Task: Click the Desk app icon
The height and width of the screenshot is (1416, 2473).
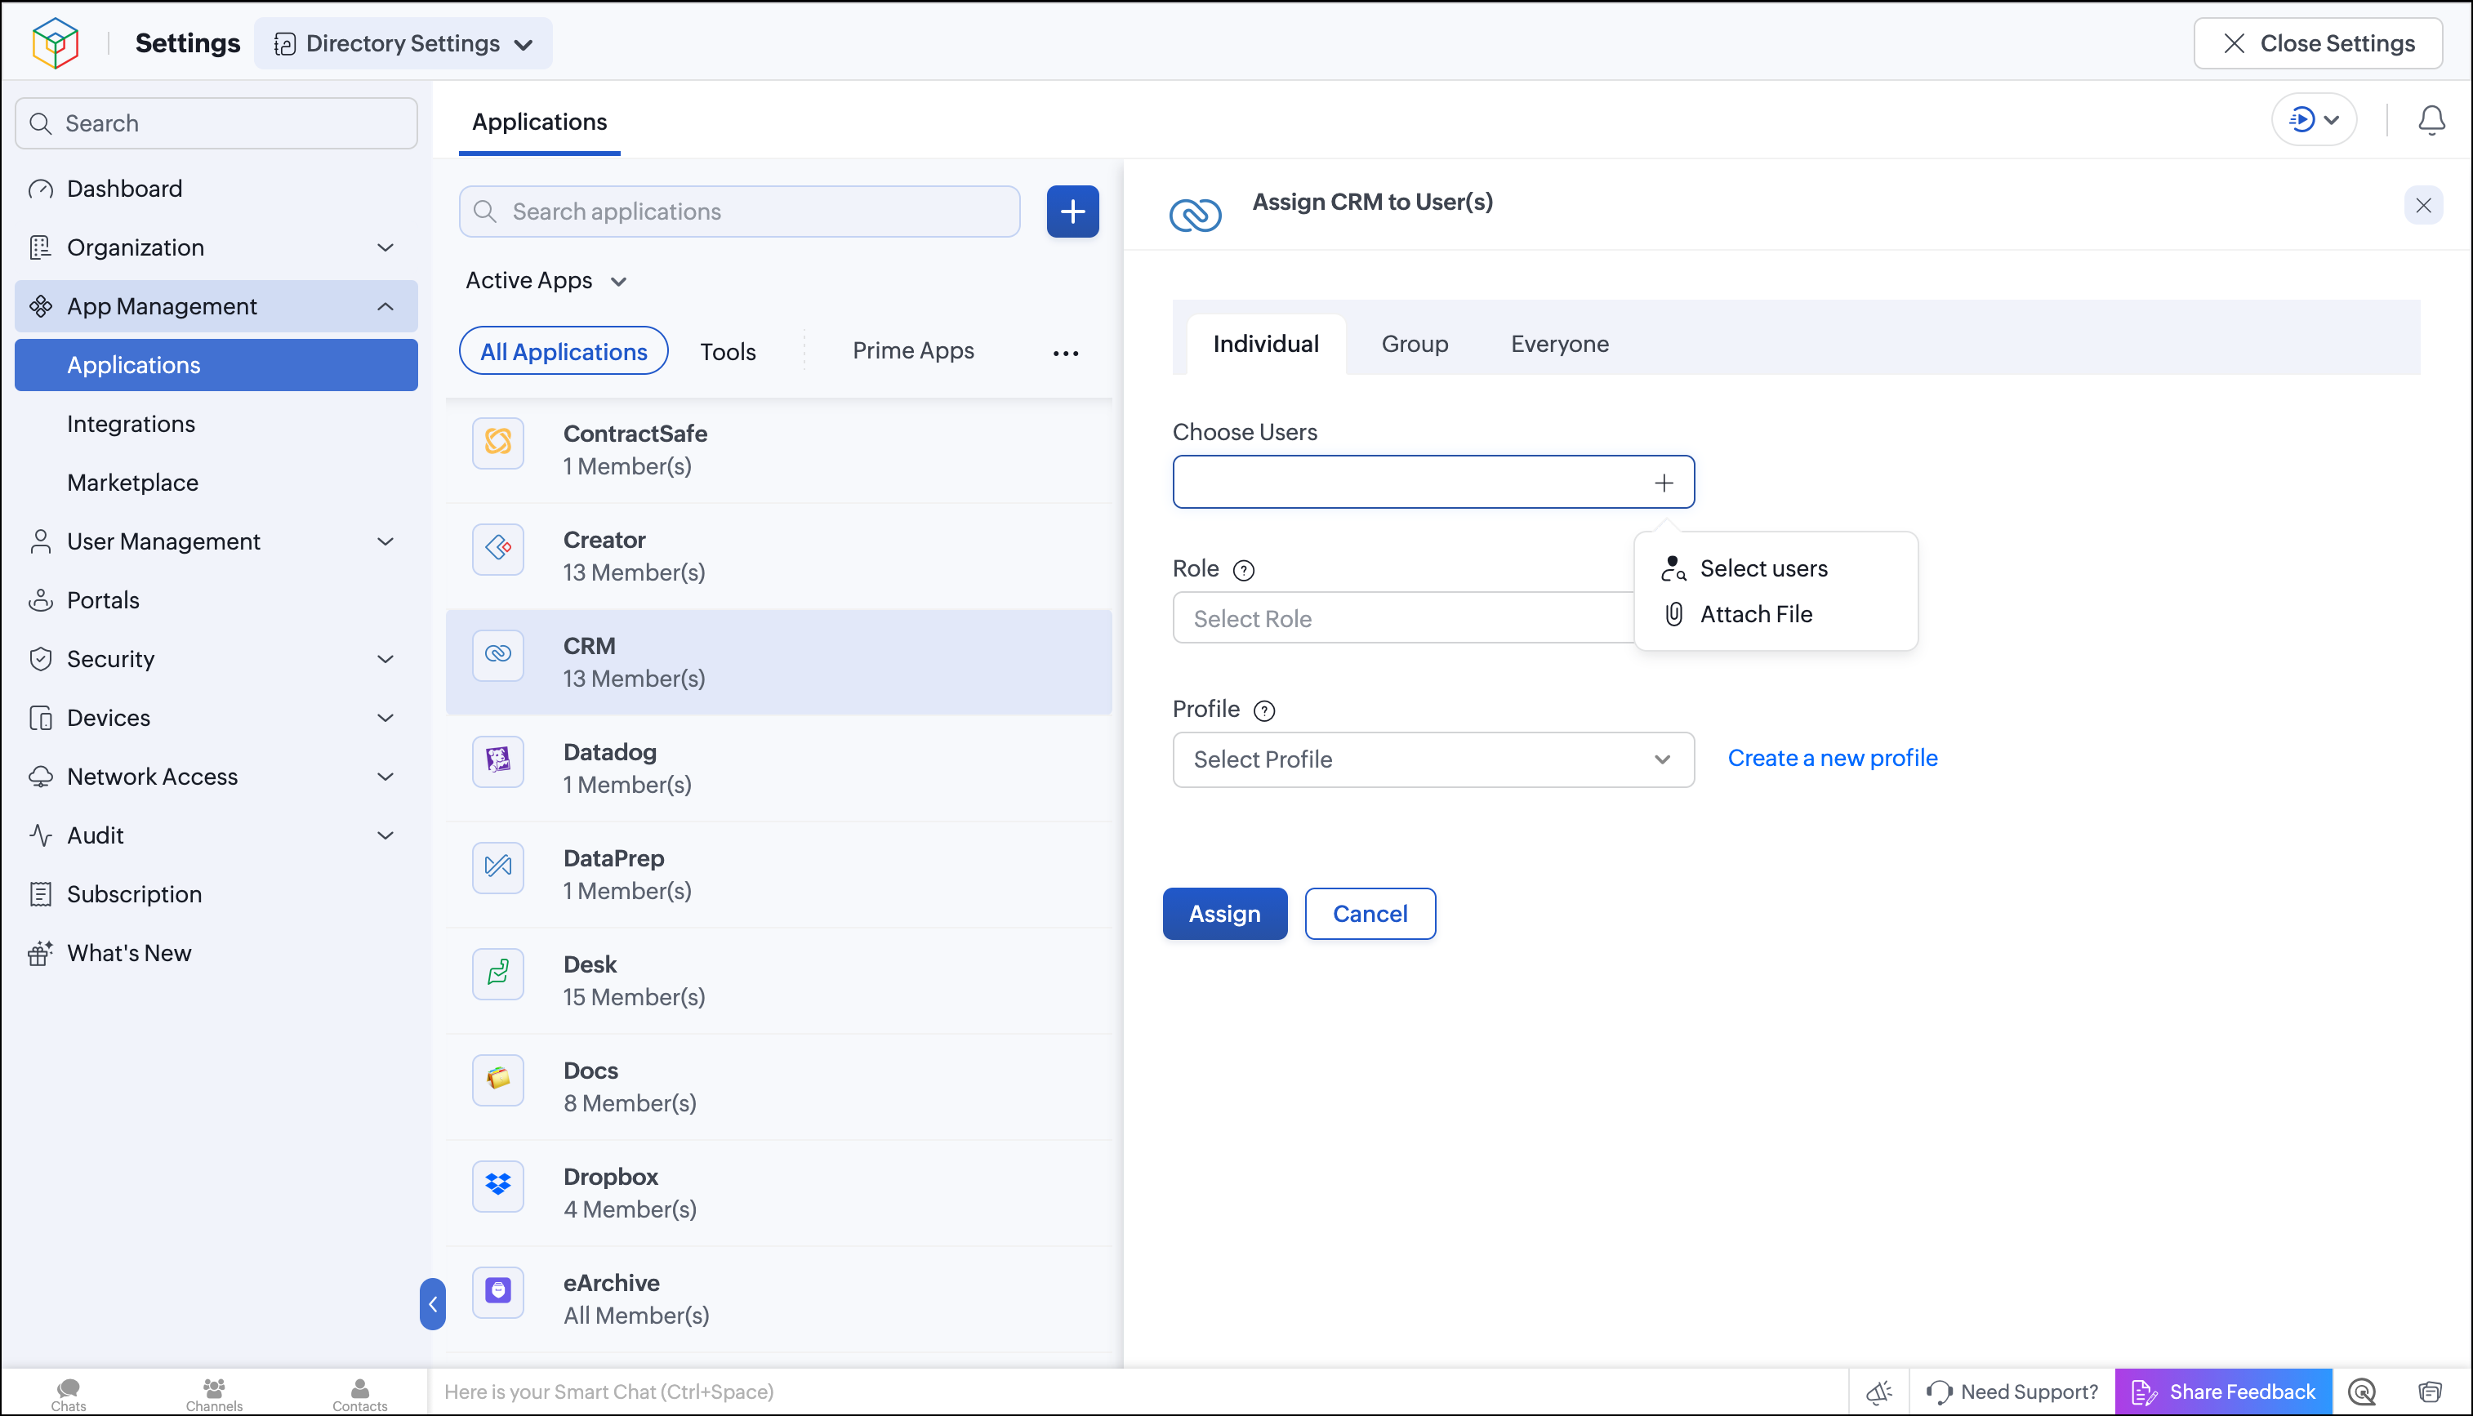Action: (498, 973)
